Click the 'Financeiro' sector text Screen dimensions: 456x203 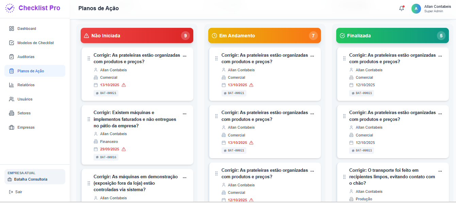pos(109,142)
